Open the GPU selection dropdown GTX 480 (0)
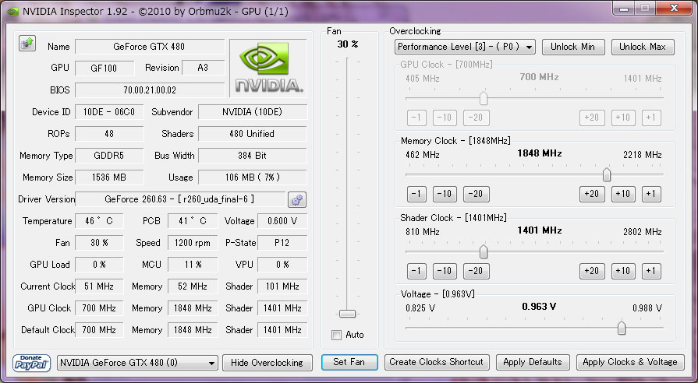 pyautogui.click(x=137, y=363)
